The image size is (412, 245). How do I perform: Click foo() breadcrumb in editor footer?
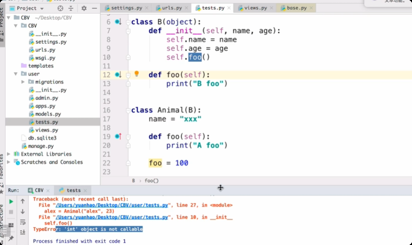pyautogui.click(x=152, y=181)
